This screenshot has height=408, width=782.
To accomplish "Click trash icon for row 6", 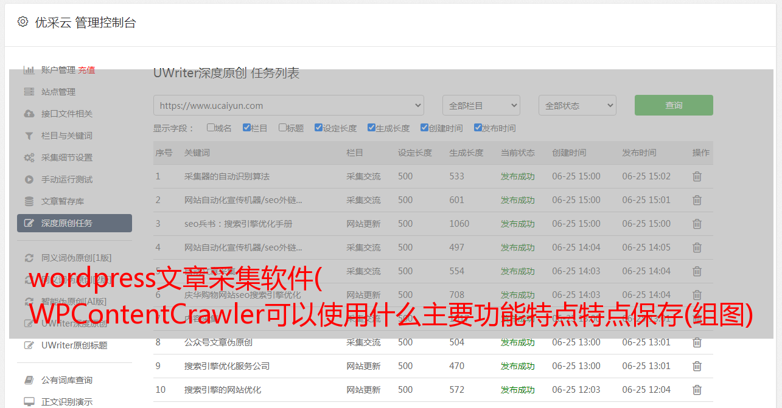I will 697,295.
